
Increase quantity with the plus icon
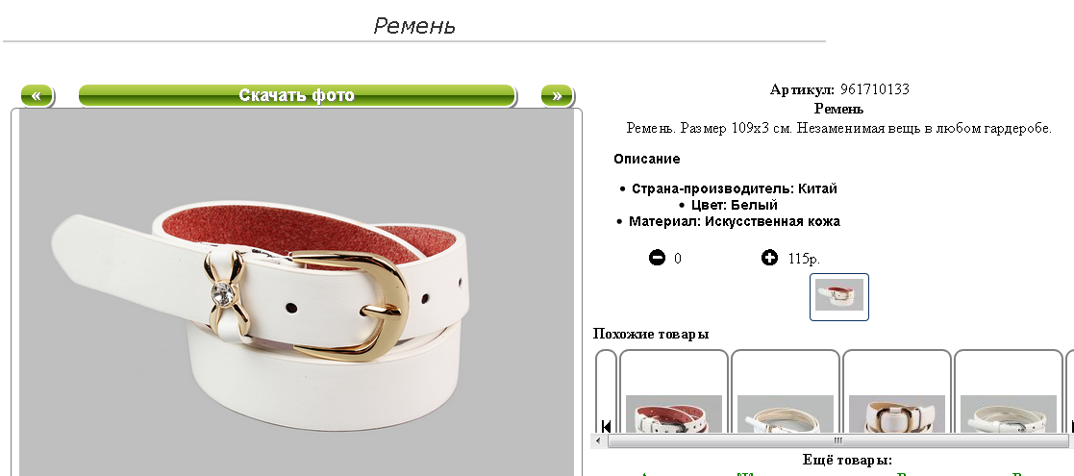click(770, 259)
